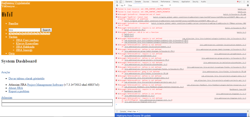Clear the console with the ban icon
250x117 pixels.
pyautogui.click(x=117, y=5)
